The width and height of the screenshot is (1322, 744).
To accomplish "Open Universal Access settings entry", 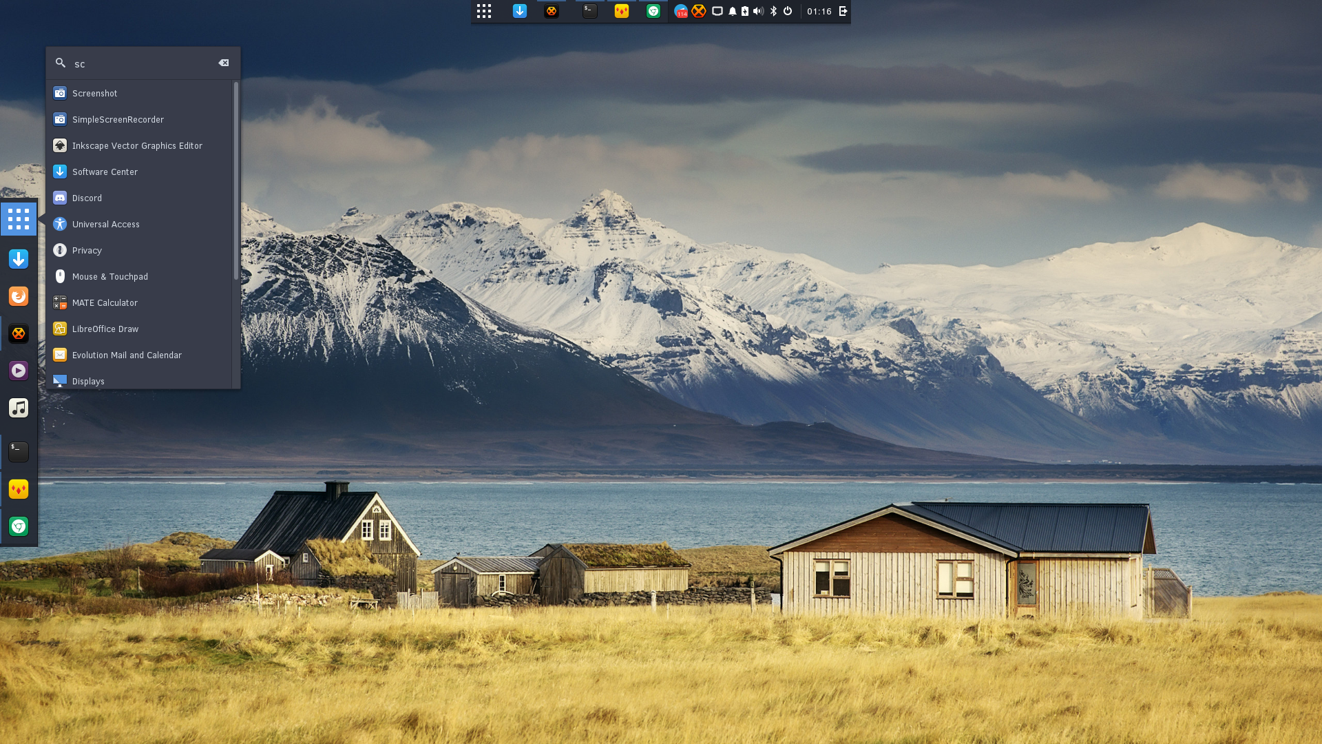I will coord(139,224).
